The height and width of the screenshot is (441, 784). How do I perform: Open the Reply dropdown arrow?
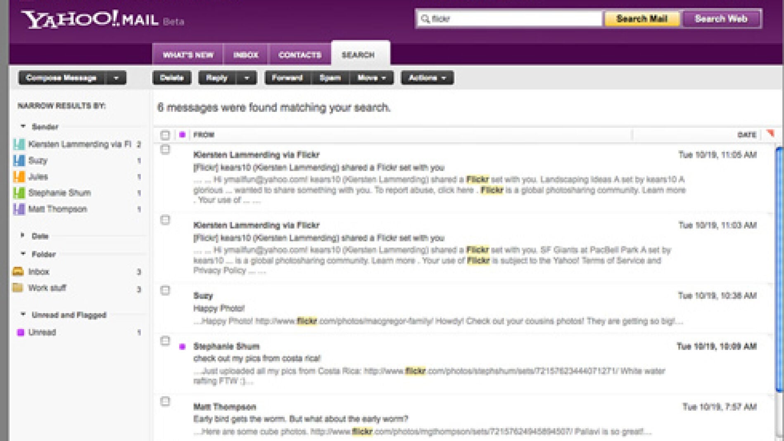pos(246,78)
